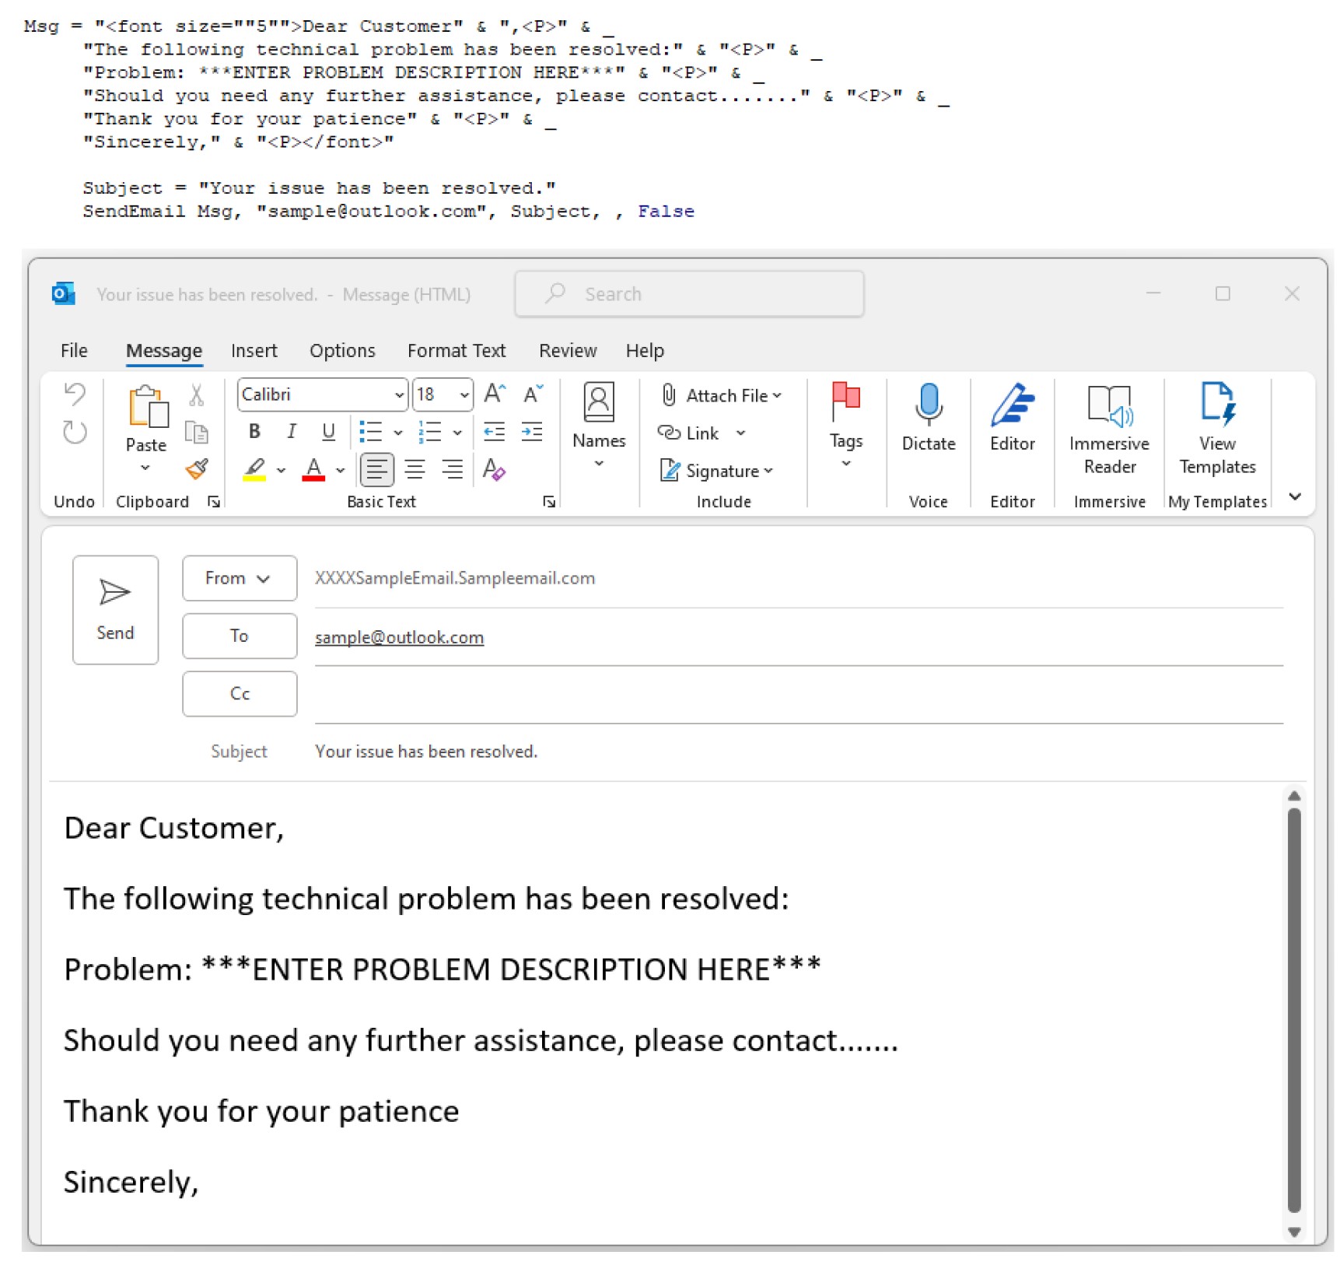The width and height of the screenshot is (1340, 1262).
Task: Click the Send button
Action: click(115, 609)
